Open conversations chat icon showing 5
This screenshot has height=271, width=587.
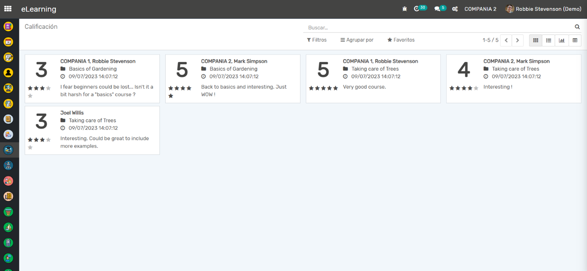pos(437,9)
